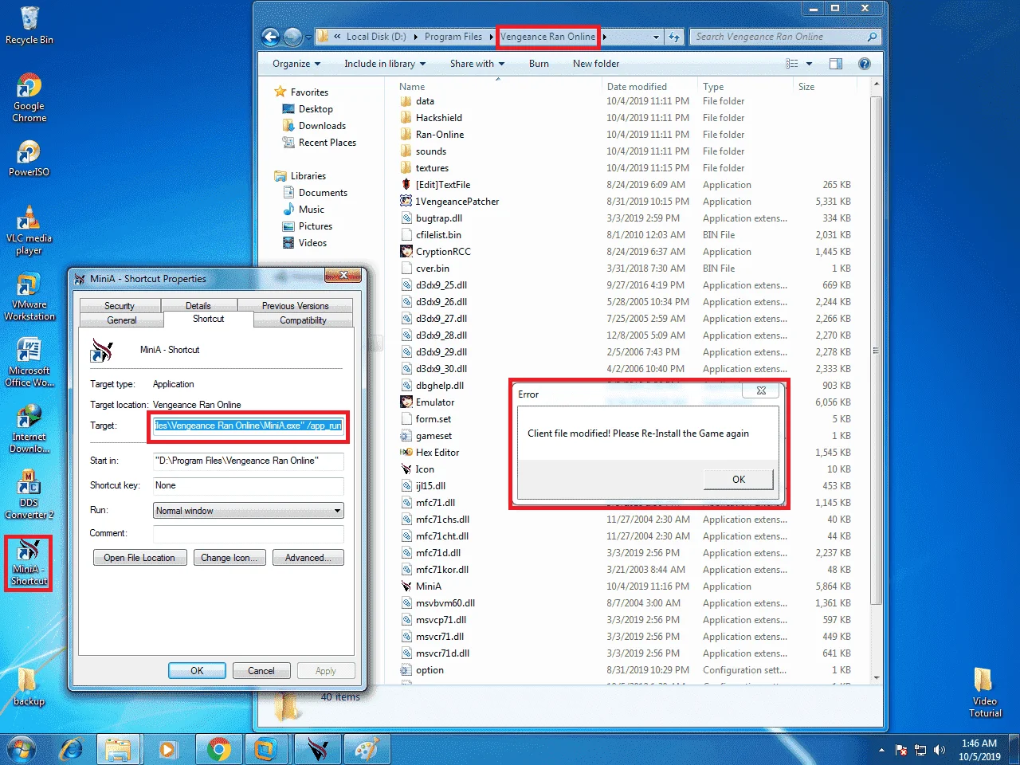Click the Burn toolbar button
The height and width of the screenshot is (765, 1020).
(x=539, y=64)
